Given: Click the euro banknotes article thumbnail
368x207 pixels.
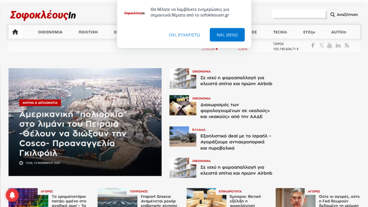Looking at the screenshot, I should point(183,105).
